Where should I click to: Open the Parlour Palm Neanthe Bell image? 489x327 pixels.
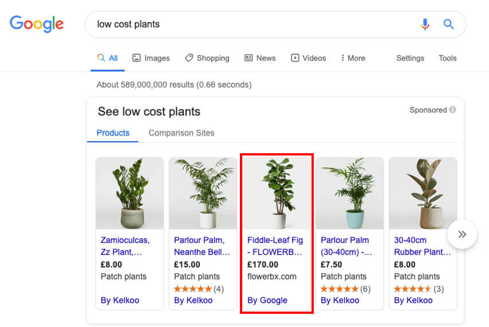tap(203, 193)
